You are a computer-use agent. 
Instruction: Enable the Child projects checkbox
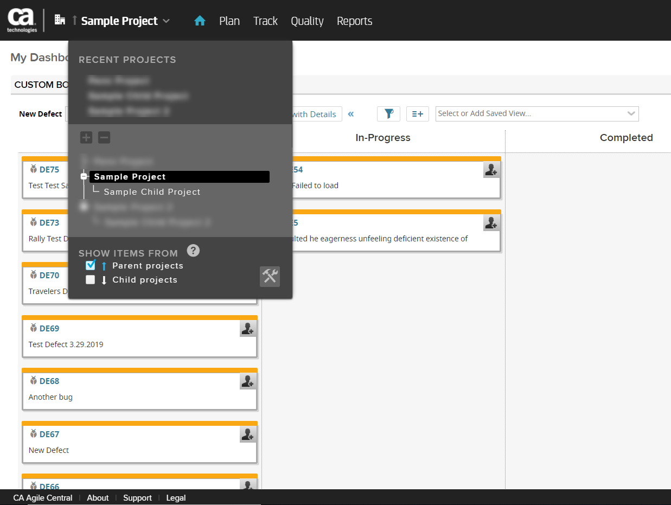tap(91, 280)
